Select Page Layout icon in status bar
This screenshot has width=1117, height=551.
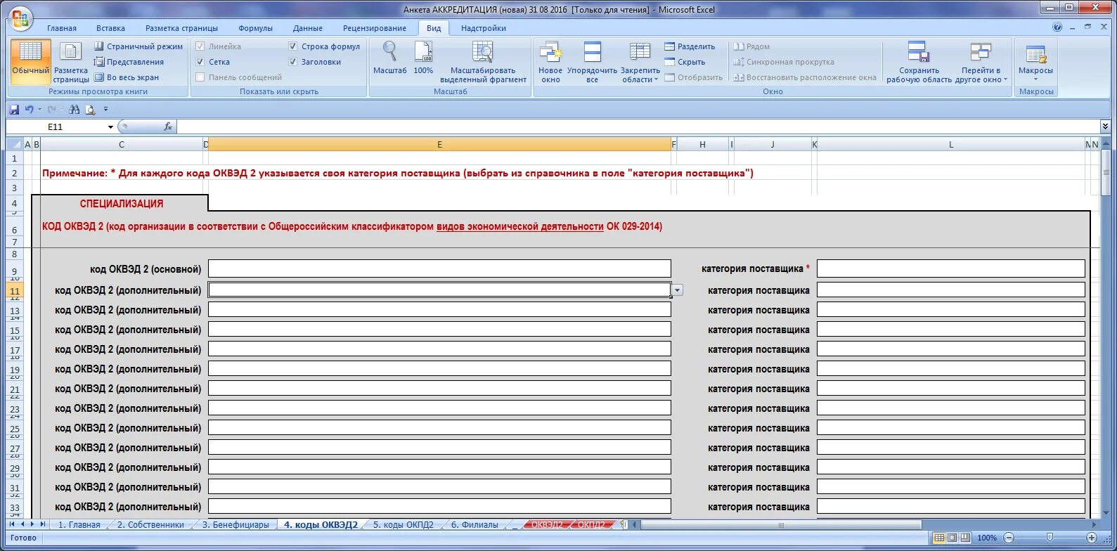(x=953, y=538)
